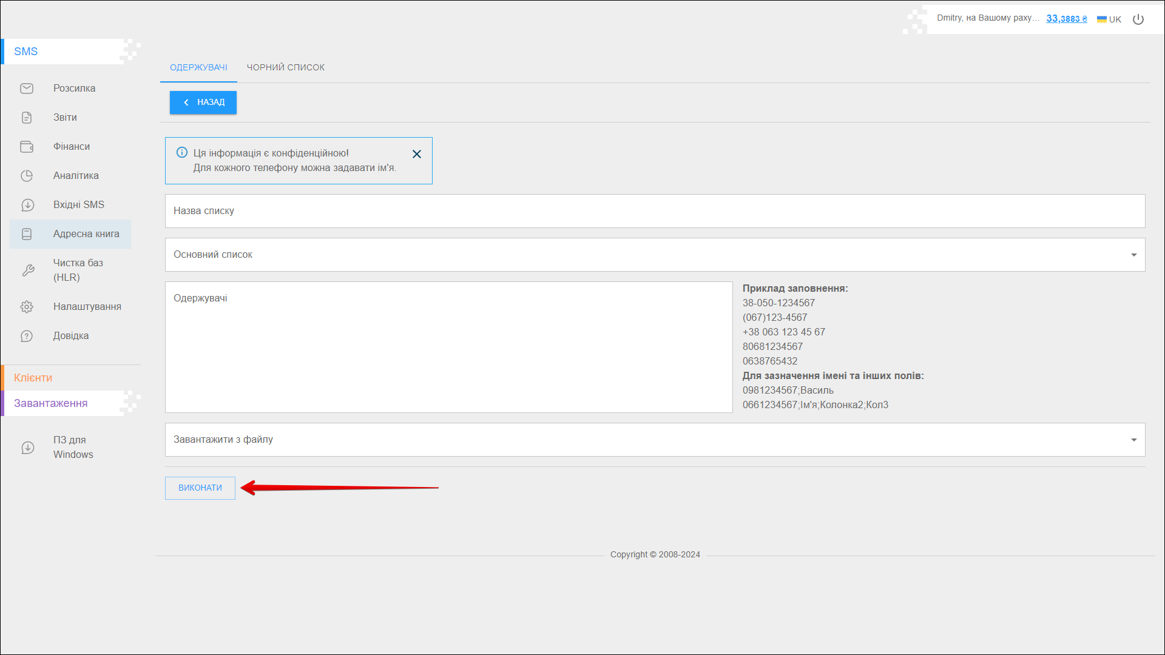Open the UK language selector
The width and height of the screenshot is (1165, 655).
pyautogui.click(x=1109, y=19)
